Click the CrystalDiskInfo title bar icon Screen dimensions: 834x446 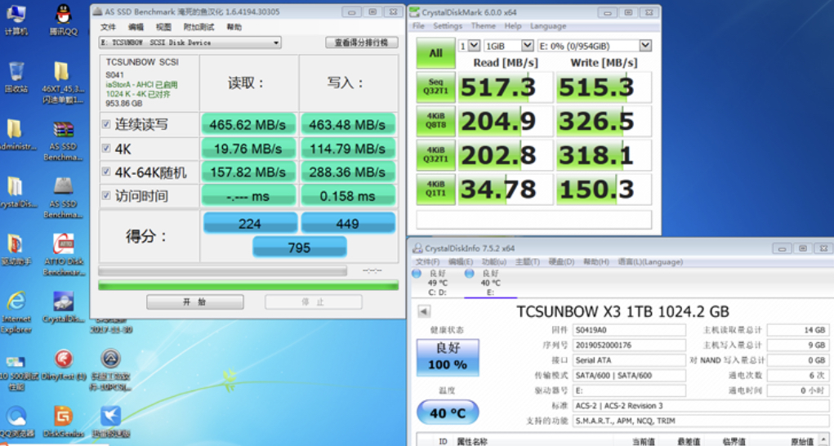point(417,248)
